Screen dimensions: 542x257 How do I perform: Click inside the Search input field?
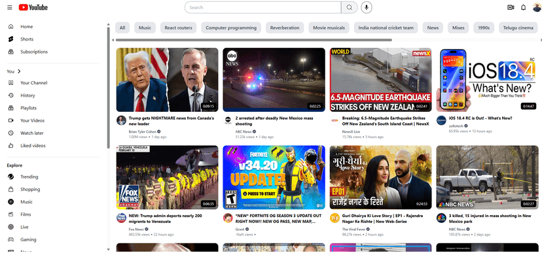[262, 7]
